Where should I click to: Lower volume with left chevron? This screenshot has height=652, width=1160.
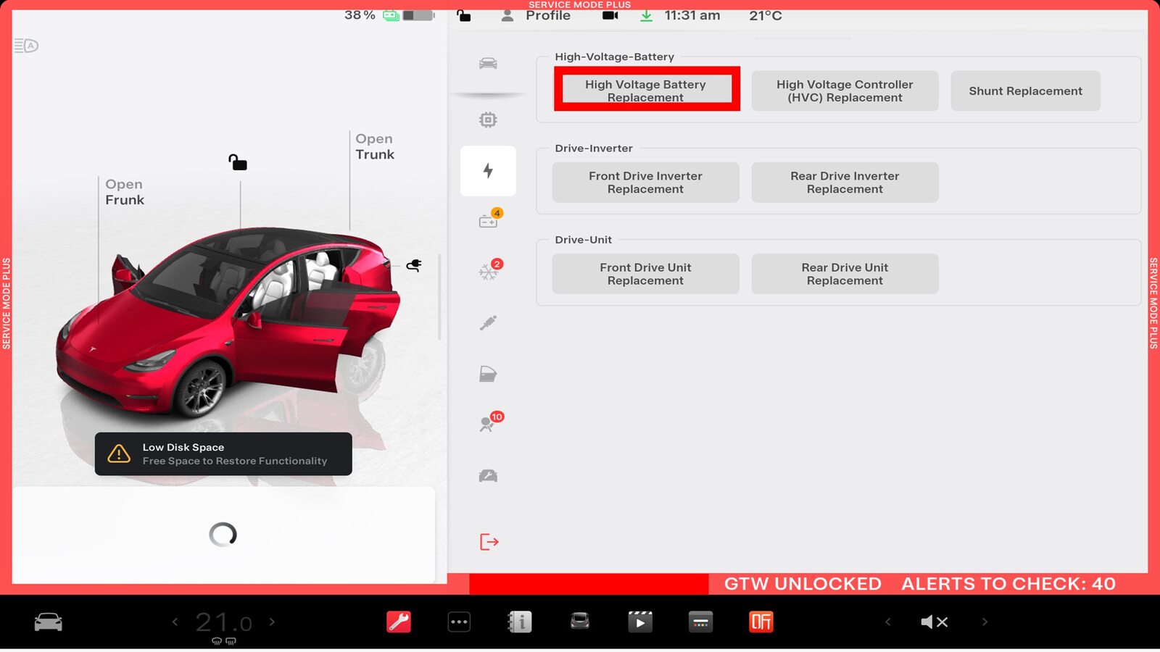coord(888,622)
